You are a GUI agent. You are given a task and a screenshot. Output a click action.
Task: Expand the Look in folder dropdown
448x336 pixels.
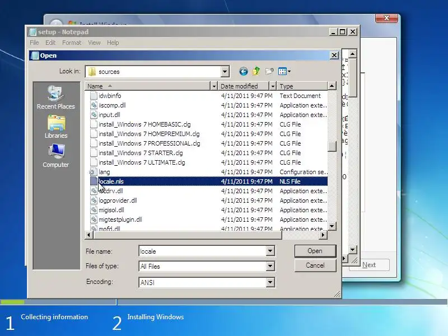[x=225, y=72]
